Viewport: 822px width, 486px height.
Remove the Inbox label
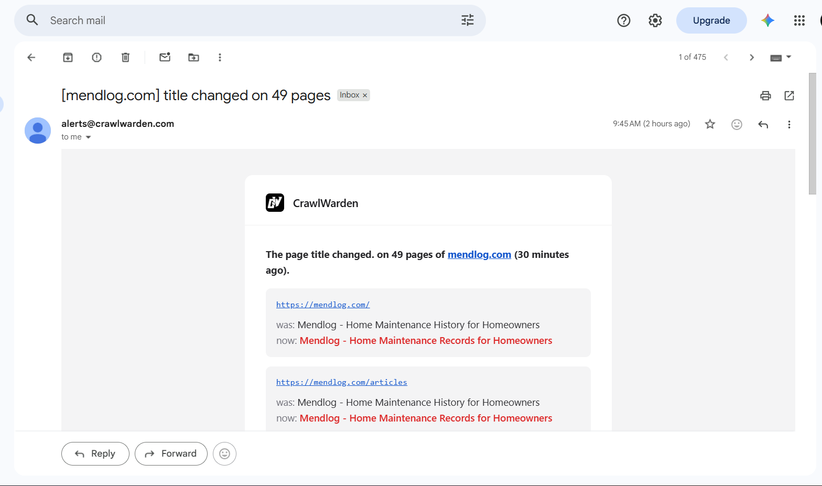pos(365,95)
